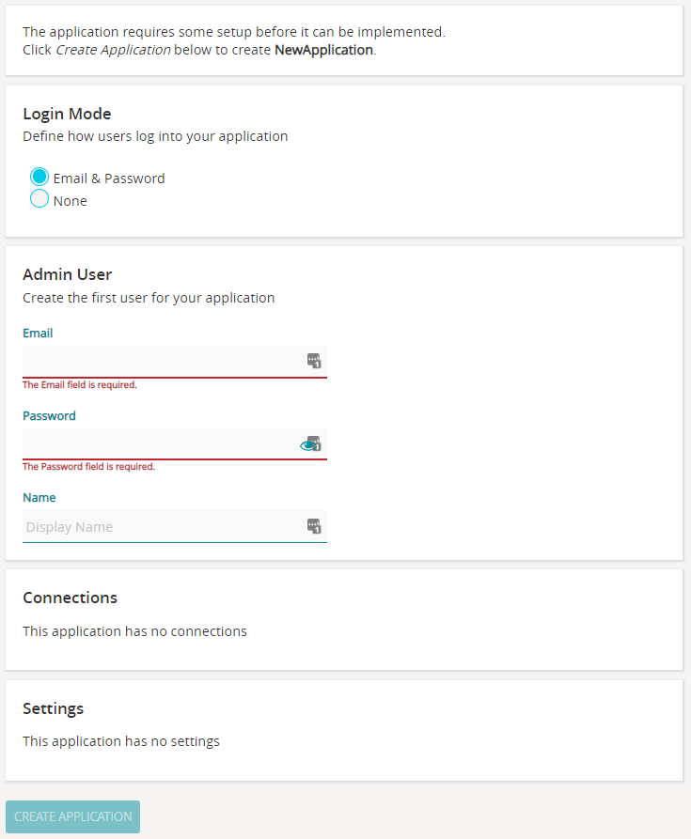Click the Name field label
The height and width of the screenshot is (839, 691).
[39, 498]
